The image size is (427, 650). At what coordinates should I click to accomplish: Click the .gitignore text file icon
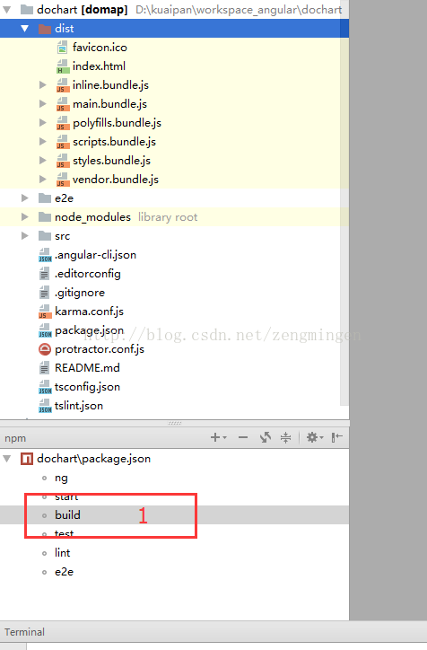click(x=44, y=293)
